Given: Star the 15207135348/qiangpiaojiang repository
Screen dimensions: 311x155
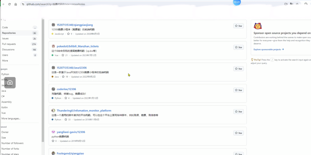Looking at the screenshot, I should point(238,26).
